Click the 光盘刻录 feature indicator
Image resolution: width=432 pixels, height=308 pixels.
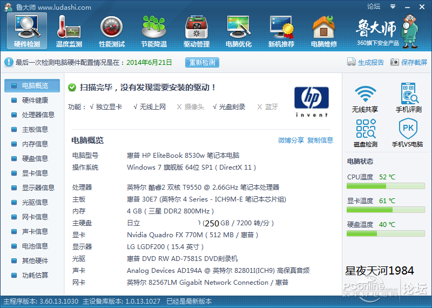[229, 107]
